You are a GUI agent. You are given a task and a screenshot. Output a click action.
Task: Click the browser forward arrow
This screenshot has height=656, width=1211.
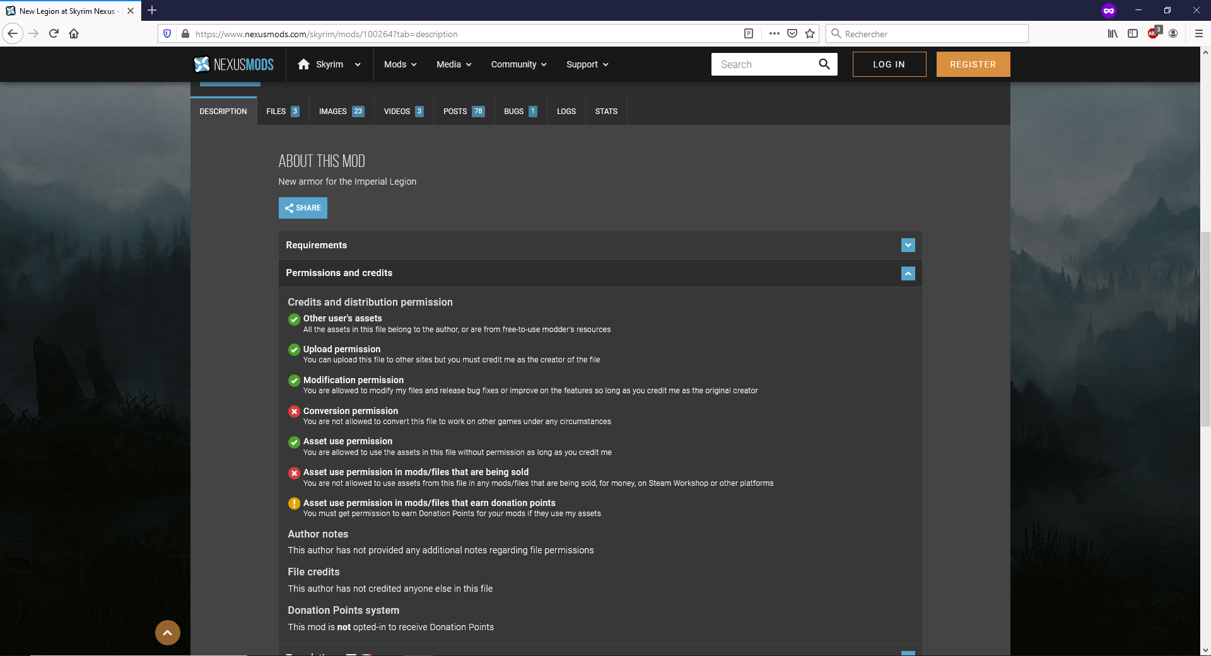pyautogui.click(x=33, y=33)
